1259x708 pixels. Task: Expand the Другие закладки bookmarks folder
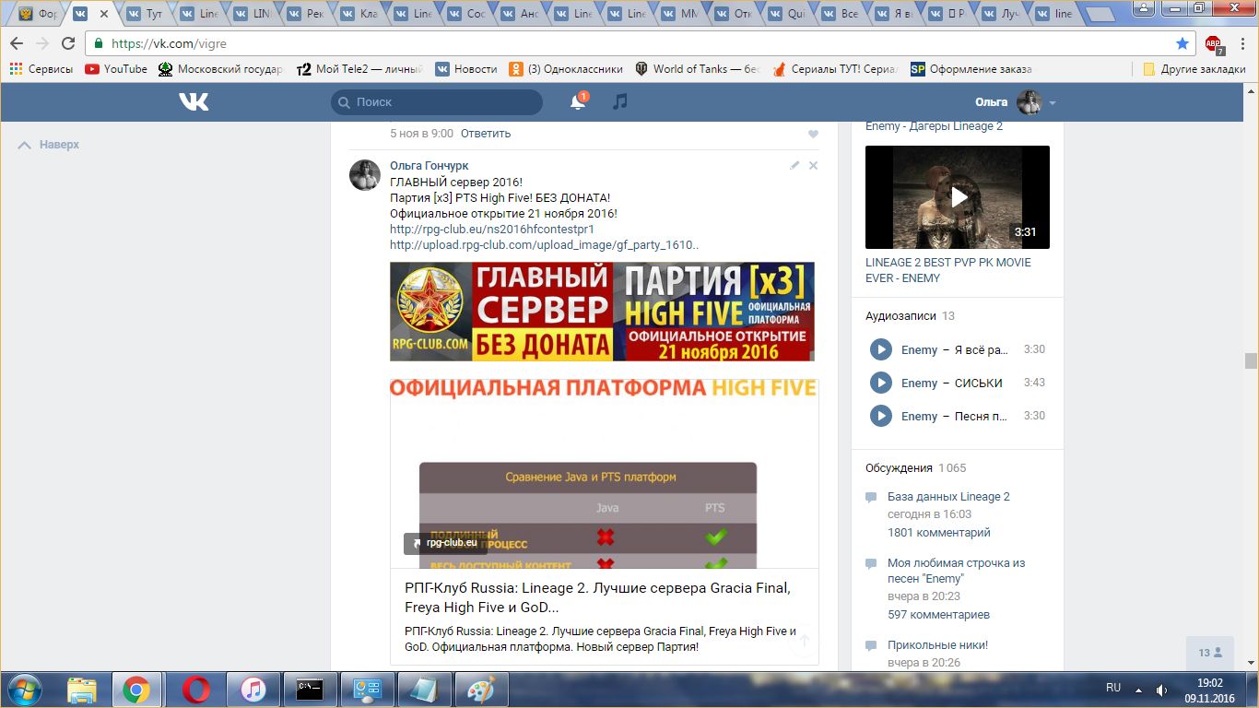(x=1194, y=69)
